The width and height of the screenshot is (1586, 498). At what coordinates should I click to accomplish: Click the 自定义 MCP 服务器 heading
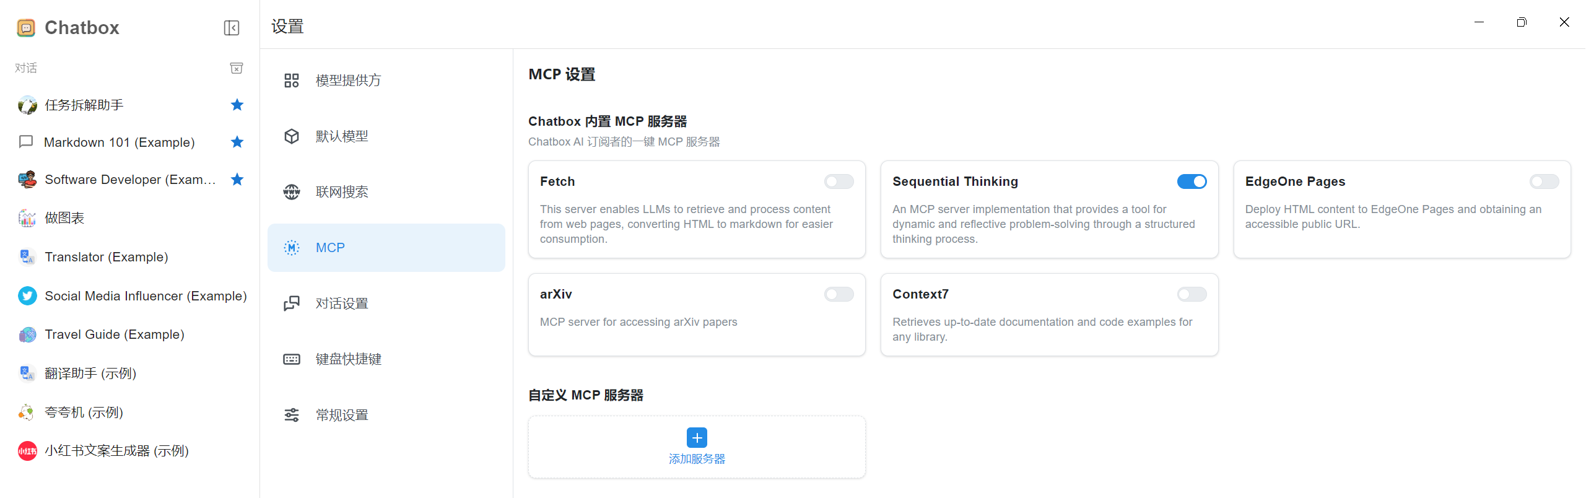point(586,395)
